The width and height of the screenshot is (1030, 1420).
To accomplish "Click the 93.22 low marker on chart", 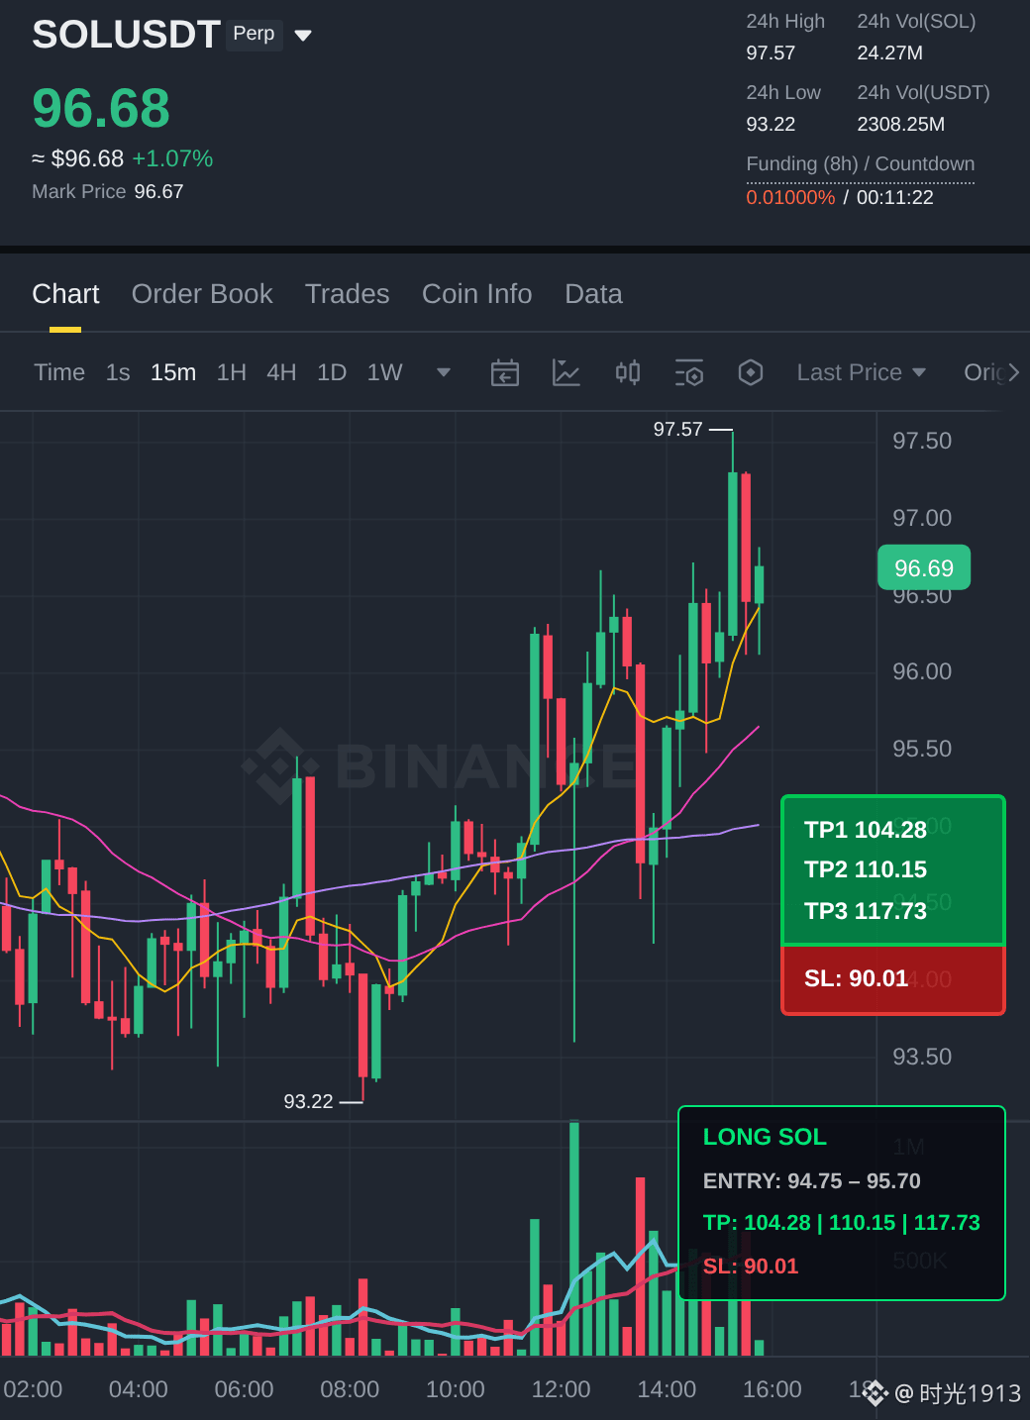I will click(x=308, y=1101).
